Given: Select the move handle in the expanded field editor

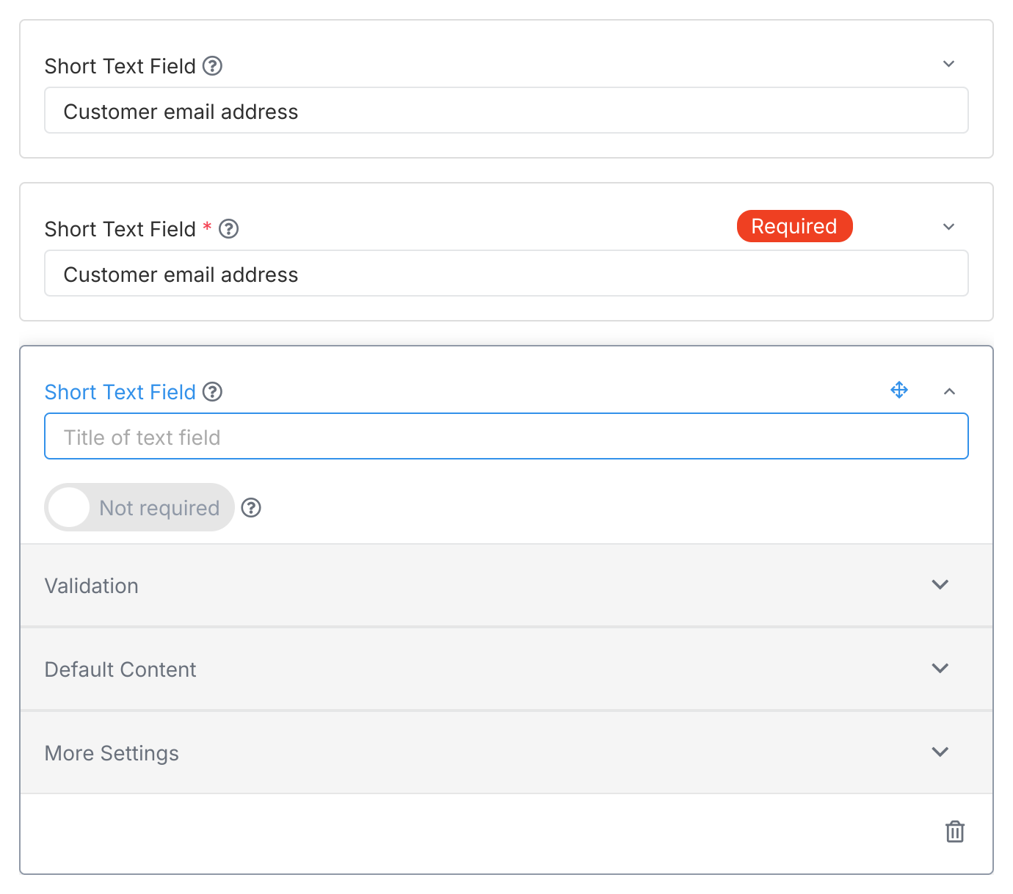Looking at the screenshot, I should [898, 390].
